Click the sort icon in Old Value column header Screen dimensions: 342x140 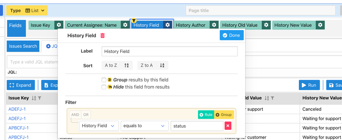pos(267,98)
